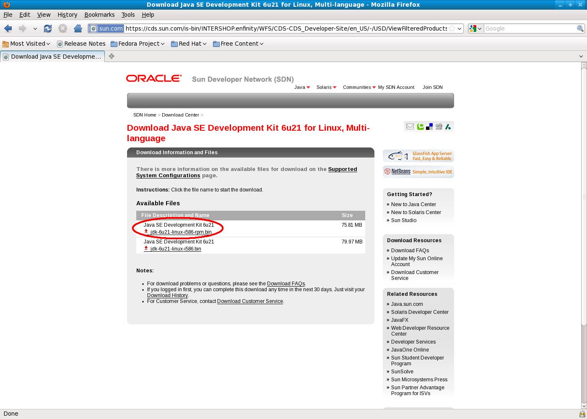The height and width of the screenshot is (419, 587).
Task: Choose search engine via Google icon dropdown
Action: 475,28
